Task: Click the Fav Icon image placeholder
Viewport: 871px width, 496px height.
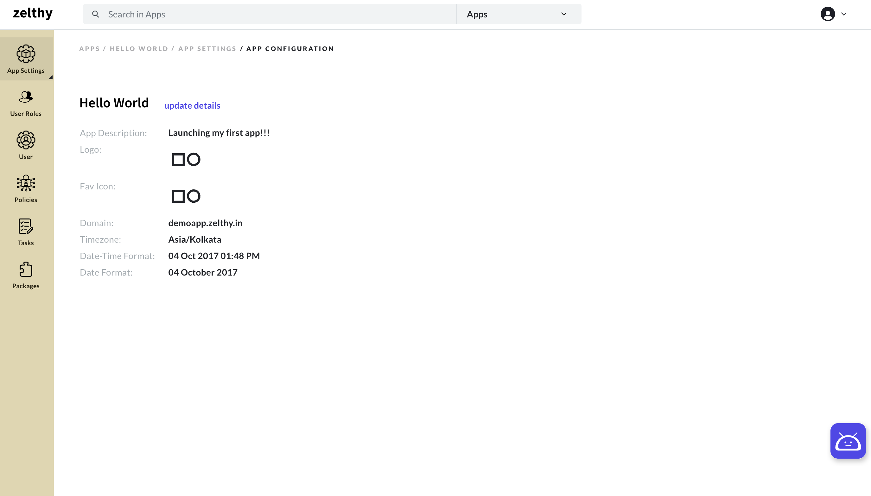Action: click(186, 196)
